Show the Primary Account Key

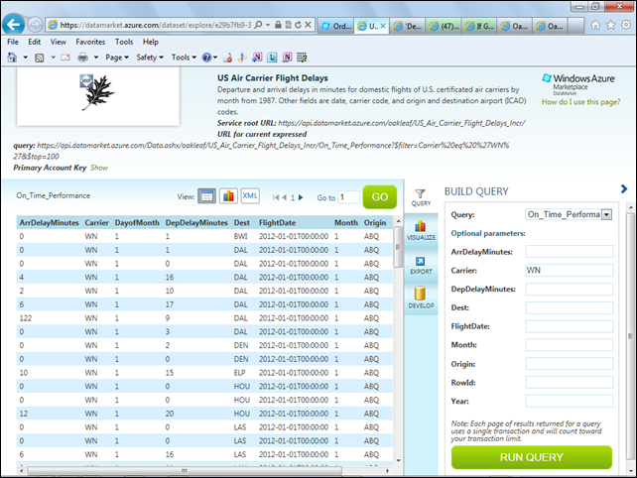pos(99,168)
